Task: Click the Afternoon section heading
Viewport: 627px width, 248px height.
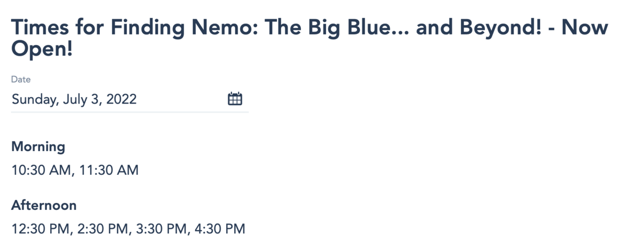Action: (44, 205)
